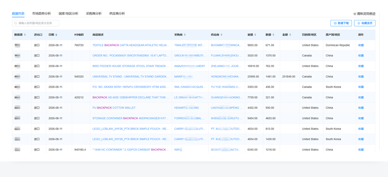Open 供应商分析 tab
Screen dimensions: 388x177
pos(117,14)
